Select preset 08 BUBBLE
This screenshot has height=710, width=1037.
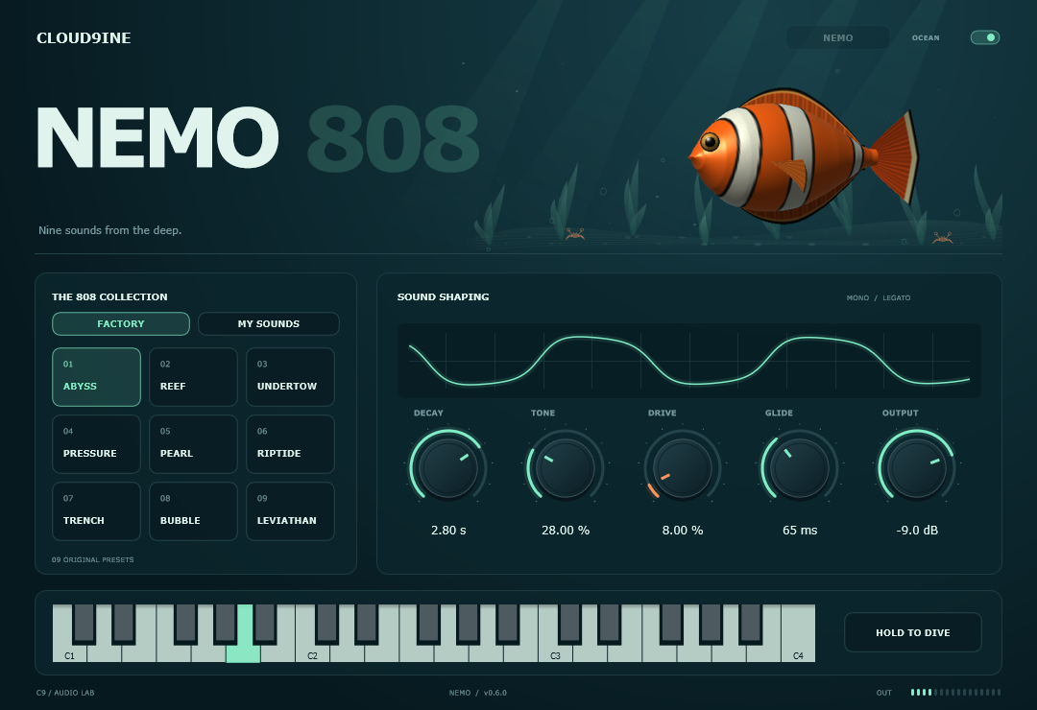193,511
